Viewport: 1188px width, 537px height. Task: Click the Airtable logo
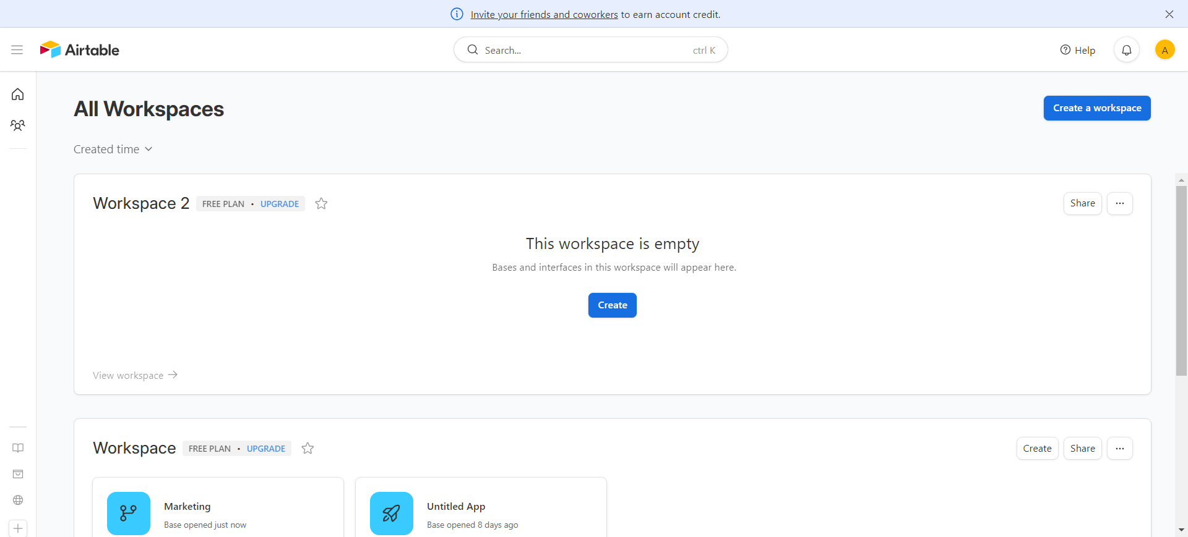coord(79,49)
